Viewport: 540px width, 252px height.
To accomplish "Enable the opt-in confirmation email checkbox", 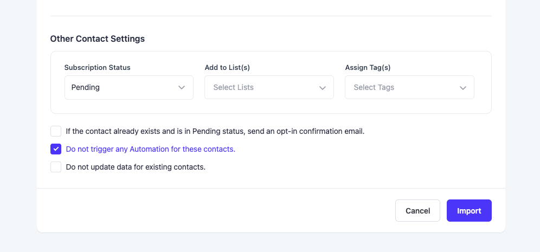I will [x=56, y=131].
